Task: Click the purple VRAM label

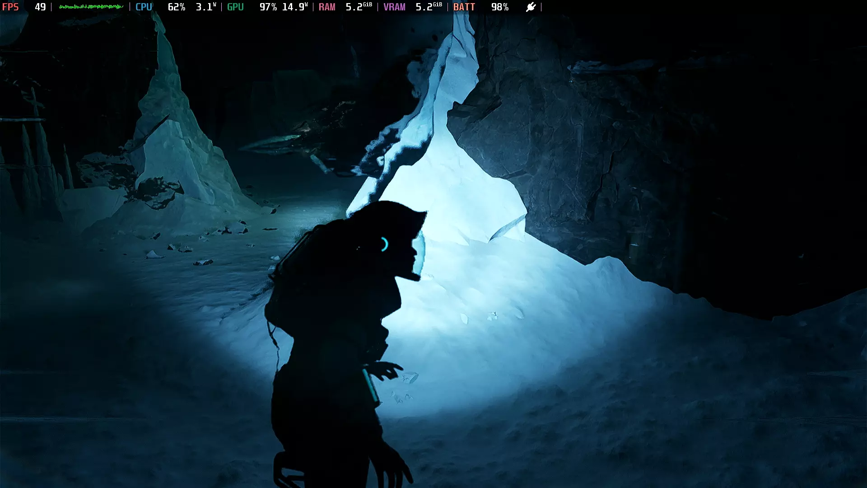Action: pos(394,7)
